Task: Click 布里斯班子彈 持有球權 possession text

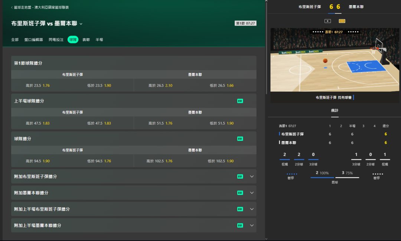Action: coord(333,97)
